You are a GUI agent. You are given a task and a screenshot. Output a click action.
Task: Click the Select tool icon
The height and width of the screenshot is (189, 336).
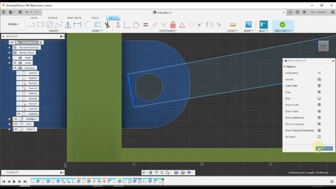264,25
